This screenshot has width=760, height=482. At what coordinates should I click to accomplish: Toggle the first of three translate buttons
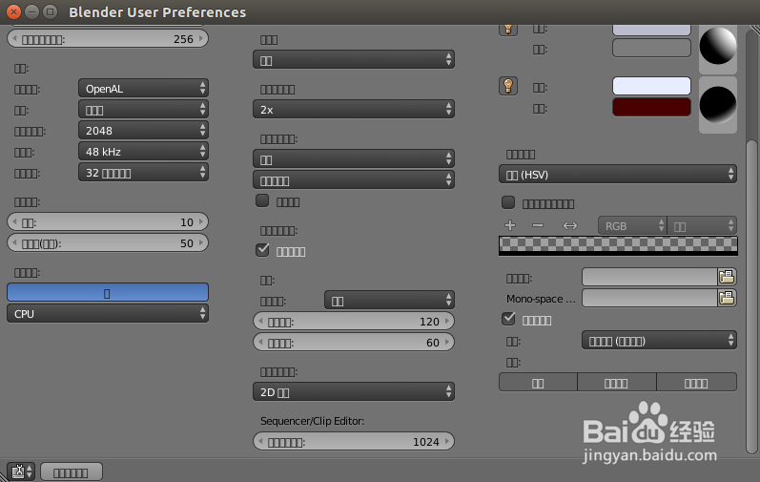[x=538, y=382]
